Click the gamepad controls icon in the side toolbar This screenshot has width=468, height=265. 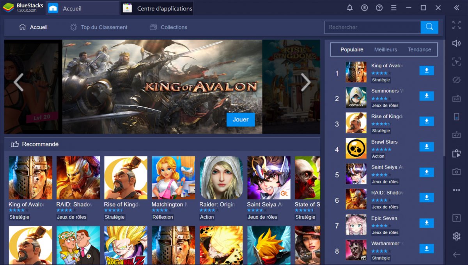(456, 135)
